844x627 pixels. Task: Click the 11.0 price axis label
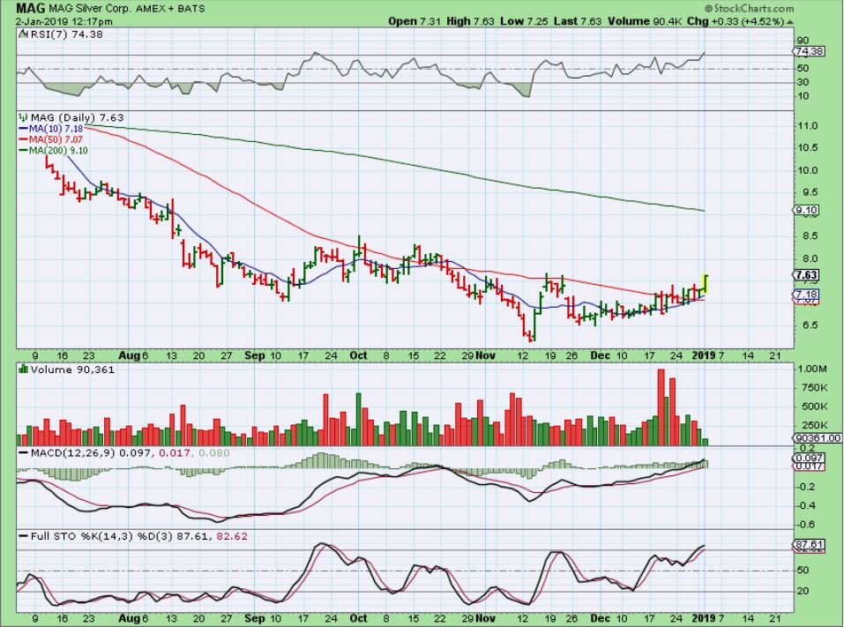(x=808, y=126)
